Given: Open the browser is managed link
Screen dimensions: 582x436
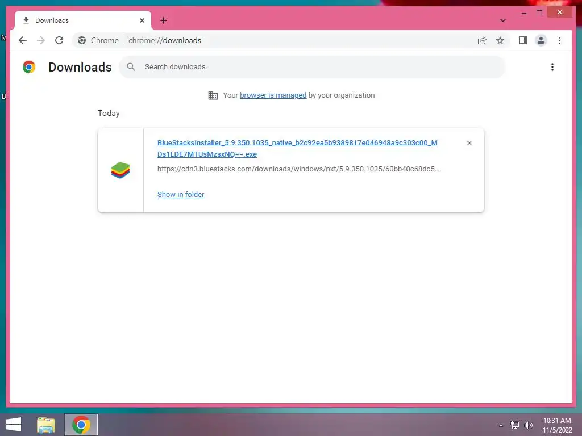Looking at the screenshot, I should click(273, 95).
